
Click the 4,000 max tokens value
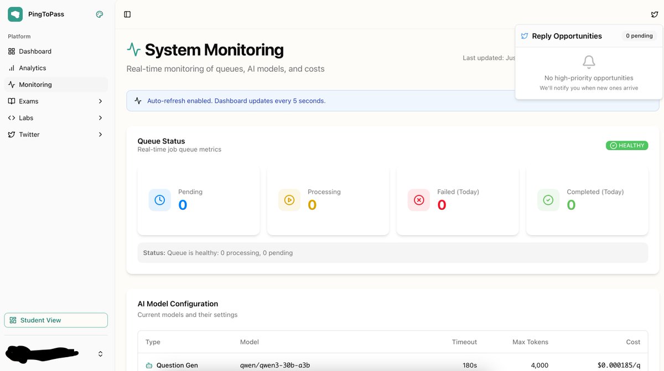click(x=539, y=365)
